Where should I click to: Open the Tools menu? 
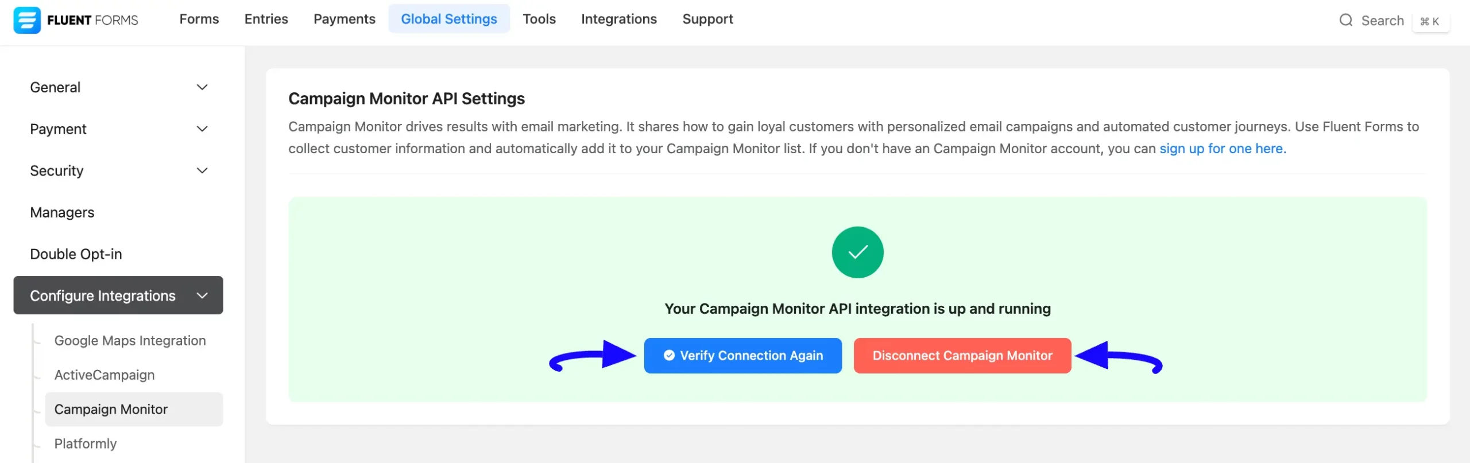(539, 19)
